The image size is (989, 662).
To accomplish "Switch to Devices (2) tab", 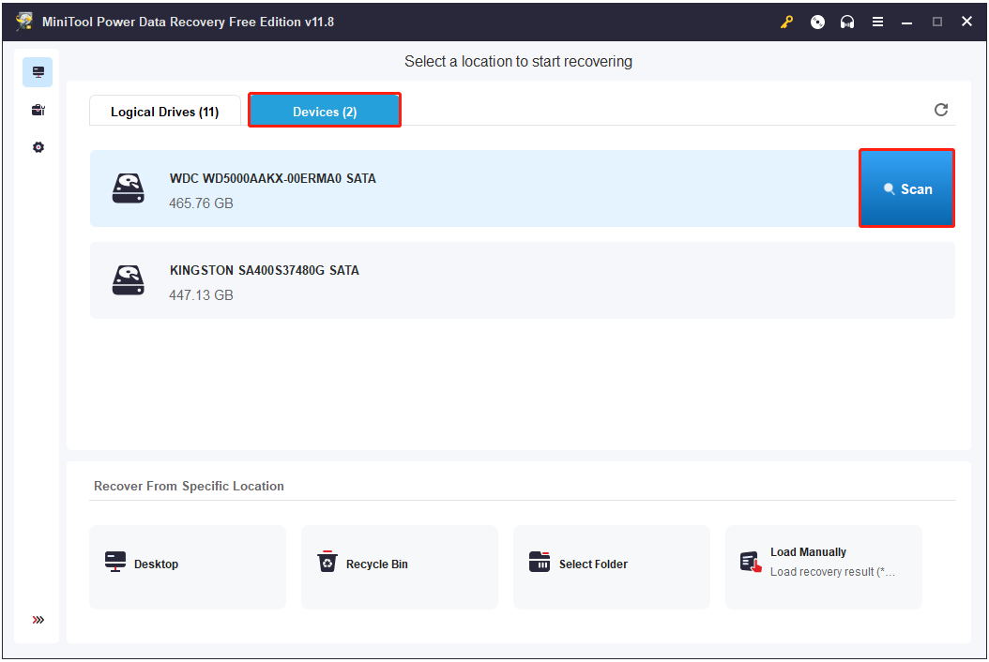I will click(x=325, y=111).
